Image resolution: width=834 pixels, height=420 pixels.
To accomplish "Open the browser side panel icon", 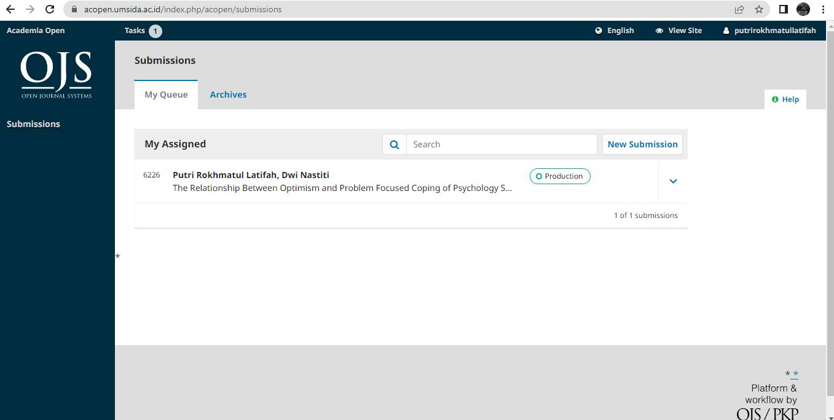I will [x=783, y=10].
